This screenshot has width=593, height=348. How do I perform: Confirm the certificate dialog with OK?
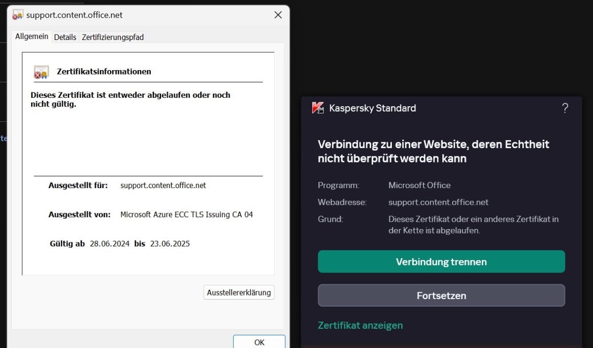[259, 342]
